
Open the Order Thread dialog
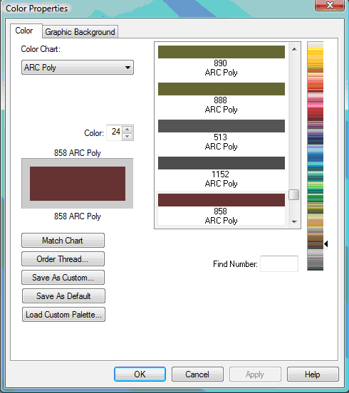coord(63,259)
